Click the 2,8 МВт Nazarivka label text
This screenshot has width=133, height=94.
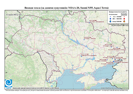click(x=101, y=60)
